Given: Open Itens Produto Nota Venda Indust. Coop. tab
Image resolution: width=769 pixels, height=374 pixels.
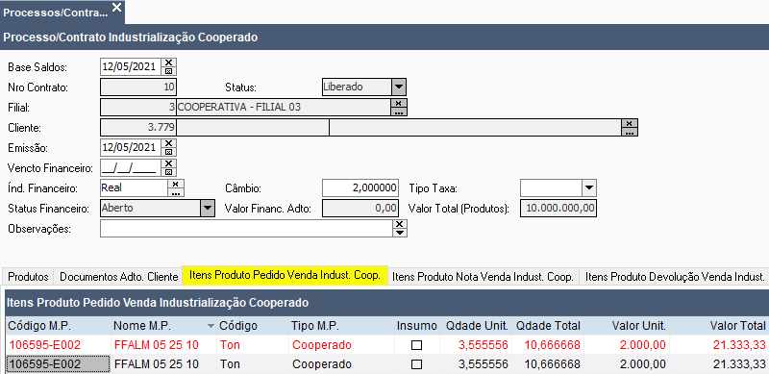Looking at the screenshot, I should pos(484,276).
